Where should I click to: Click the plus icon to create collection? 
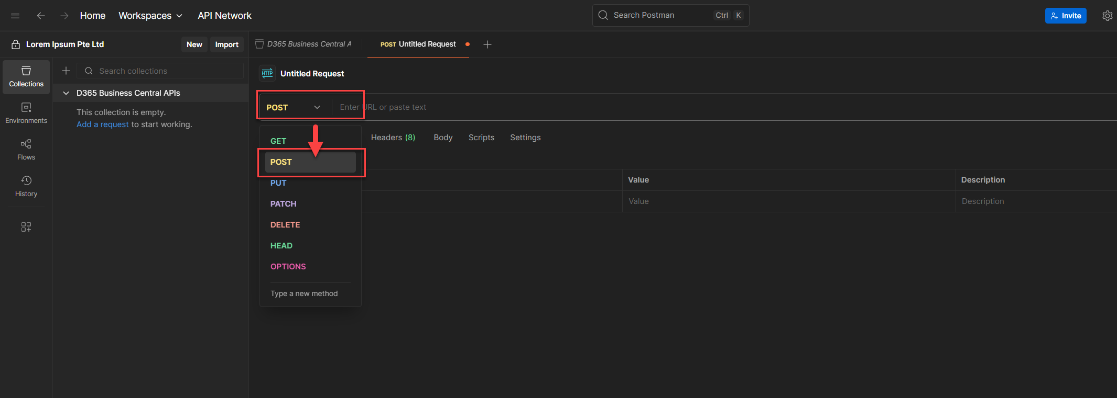pos(66,71)
